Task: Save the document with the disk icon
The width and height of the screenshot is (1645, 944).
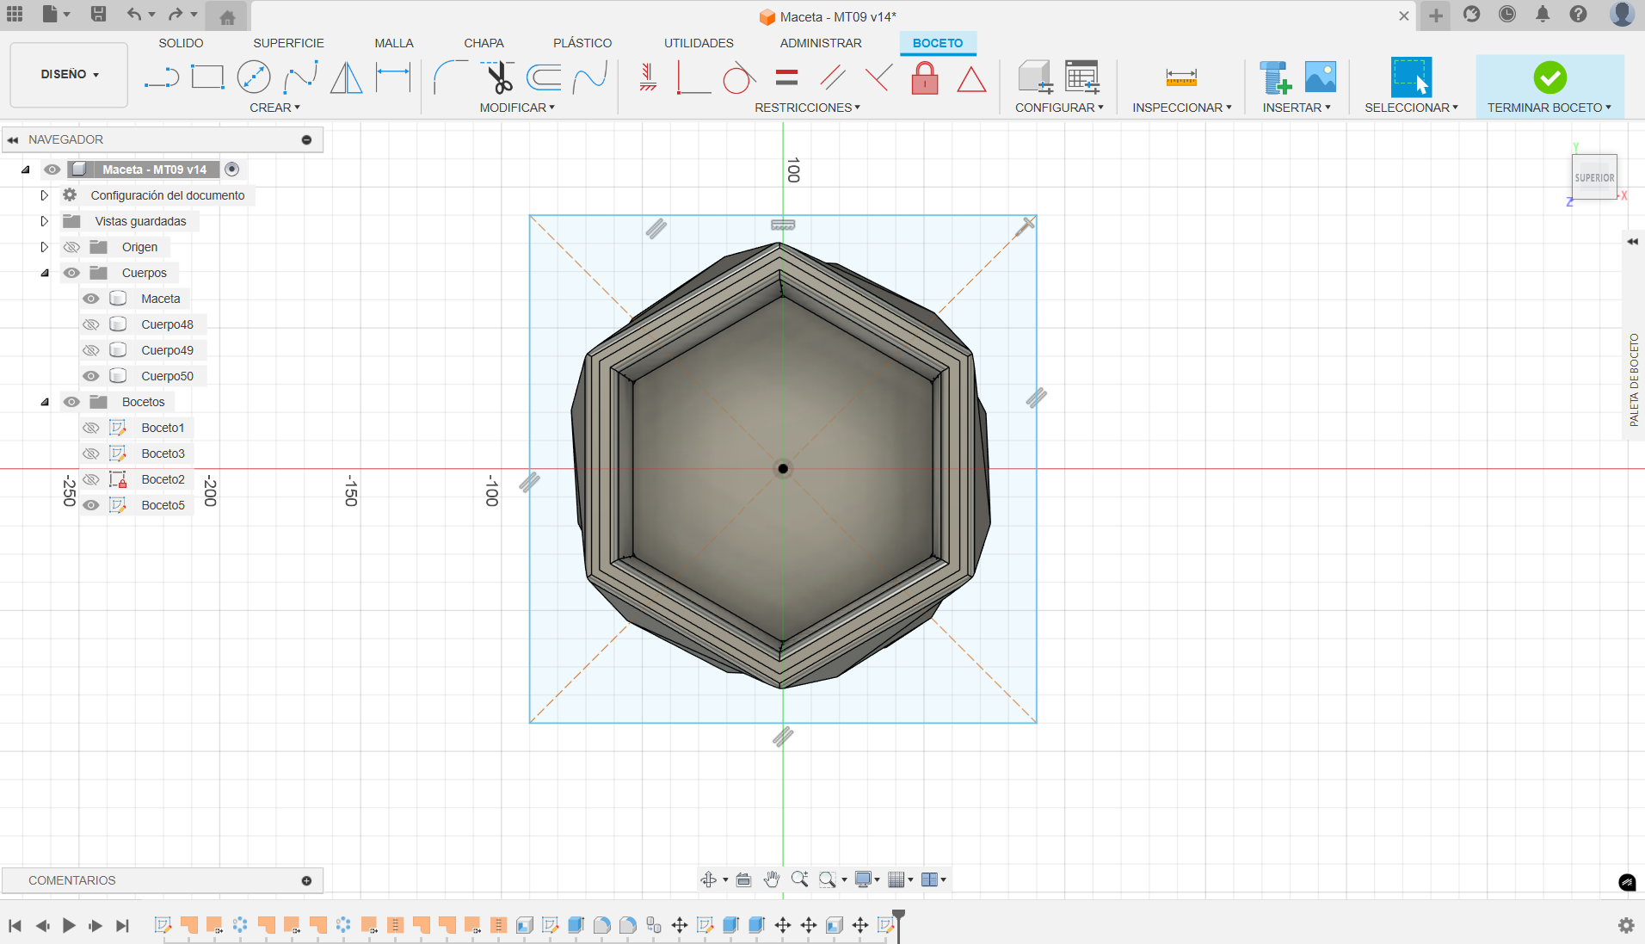Action: click(x=98, y=14)
